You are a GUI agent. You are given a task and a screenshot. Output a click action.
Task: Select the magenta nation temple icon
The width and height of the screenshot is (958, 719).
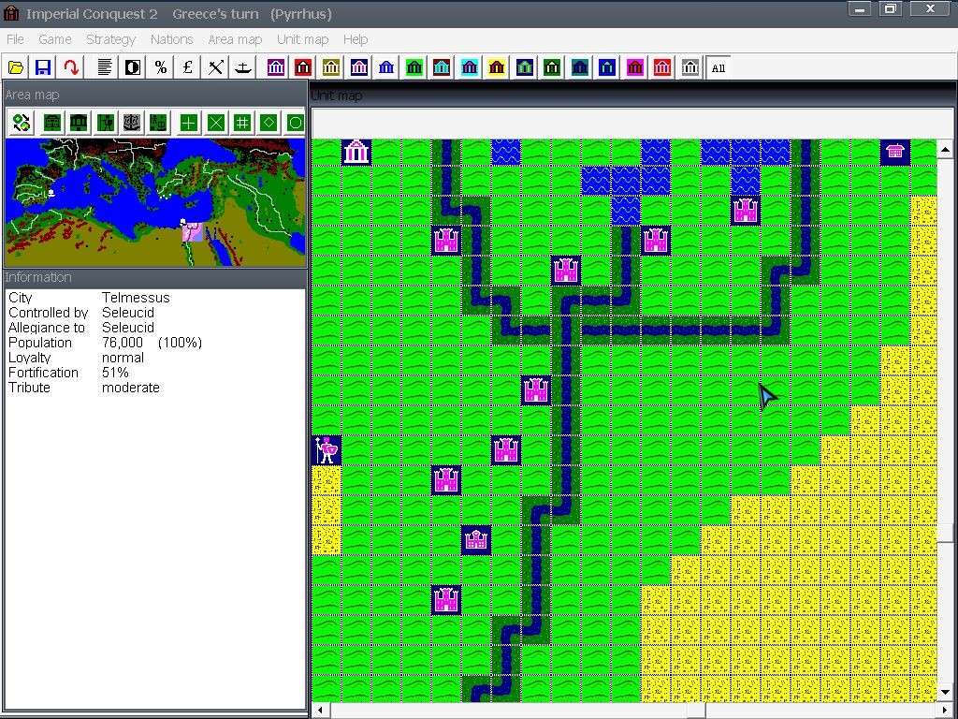pyautogui.click(x=635, y=67)
